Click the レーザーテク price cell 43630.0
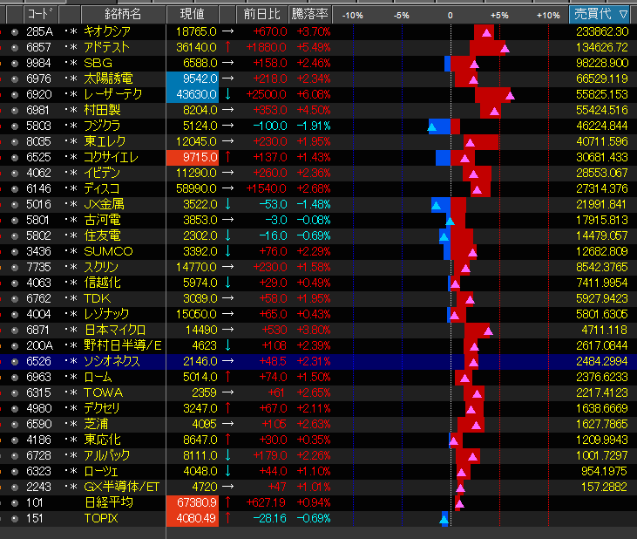 pos(193,94)
